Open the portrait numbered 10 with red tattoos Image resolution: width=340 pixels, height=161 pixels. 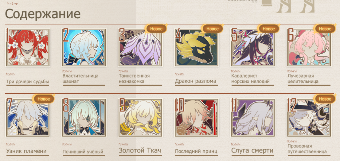pos(197,118)
